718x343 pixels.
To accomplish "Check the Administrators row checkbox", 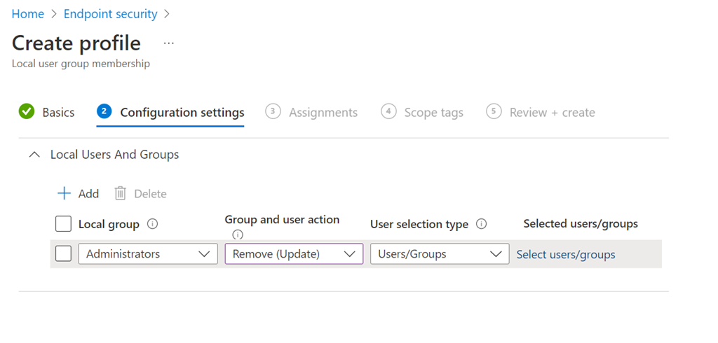I will point(63,254).
